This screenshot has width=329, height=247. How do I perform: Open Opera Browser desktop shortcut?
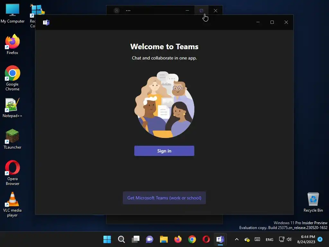pyautogui.click(x=13, y=173)
